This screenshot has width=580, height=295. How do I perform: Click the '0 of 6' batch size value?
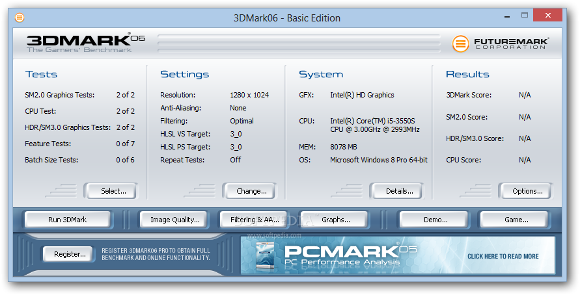coord(126,160)
